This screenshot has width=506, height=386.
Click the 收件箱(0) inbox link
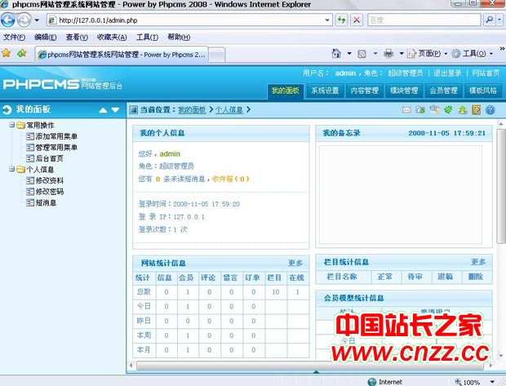(x=231, y=179)
